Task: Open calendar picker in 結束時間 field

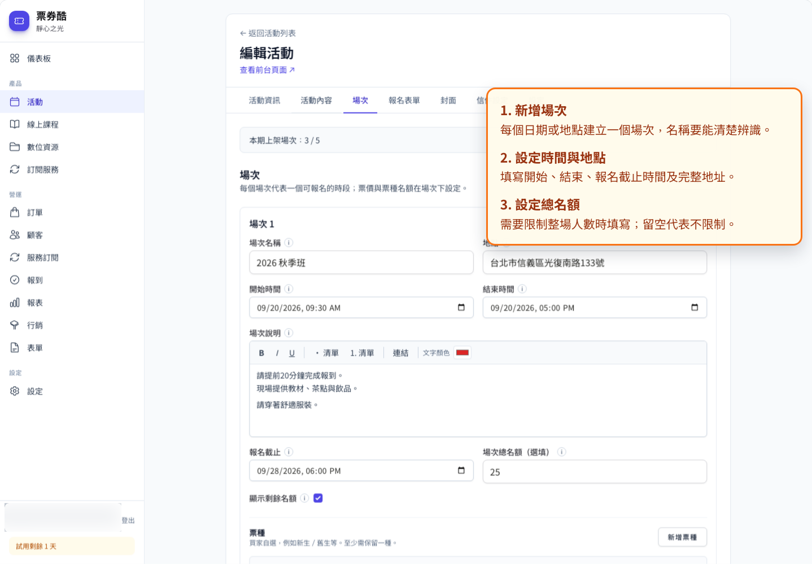Action: click(x=695, y=308)
